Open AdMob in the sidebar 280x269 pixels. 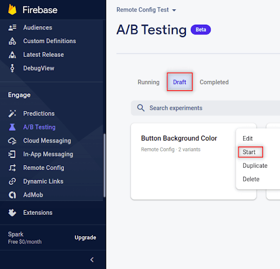pyautogui.click(x=33, y=195)
